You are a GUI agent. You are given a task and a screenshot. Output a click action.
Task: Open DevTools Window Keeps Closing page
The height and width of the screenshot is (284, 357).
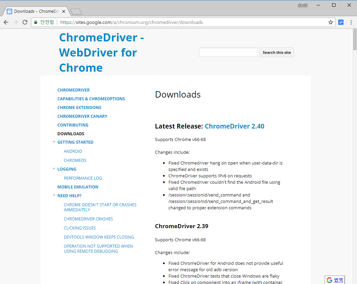click(99, 237)
